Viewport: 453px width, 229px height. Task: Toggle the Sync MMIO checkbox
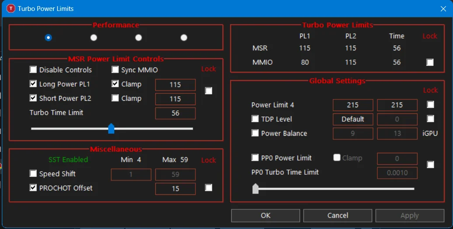click(x=115, y=69)
